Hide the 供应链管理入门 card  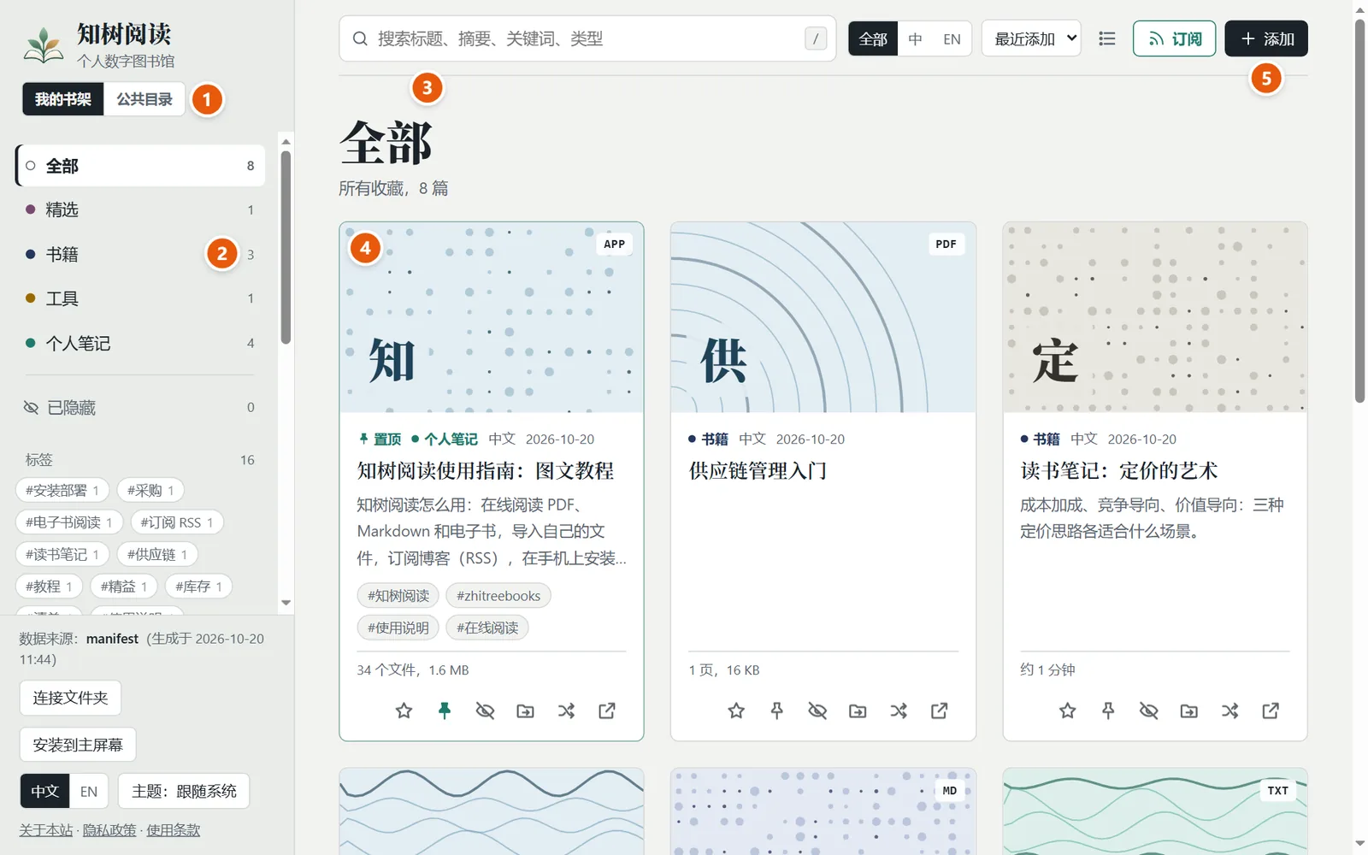click(817, 711)
